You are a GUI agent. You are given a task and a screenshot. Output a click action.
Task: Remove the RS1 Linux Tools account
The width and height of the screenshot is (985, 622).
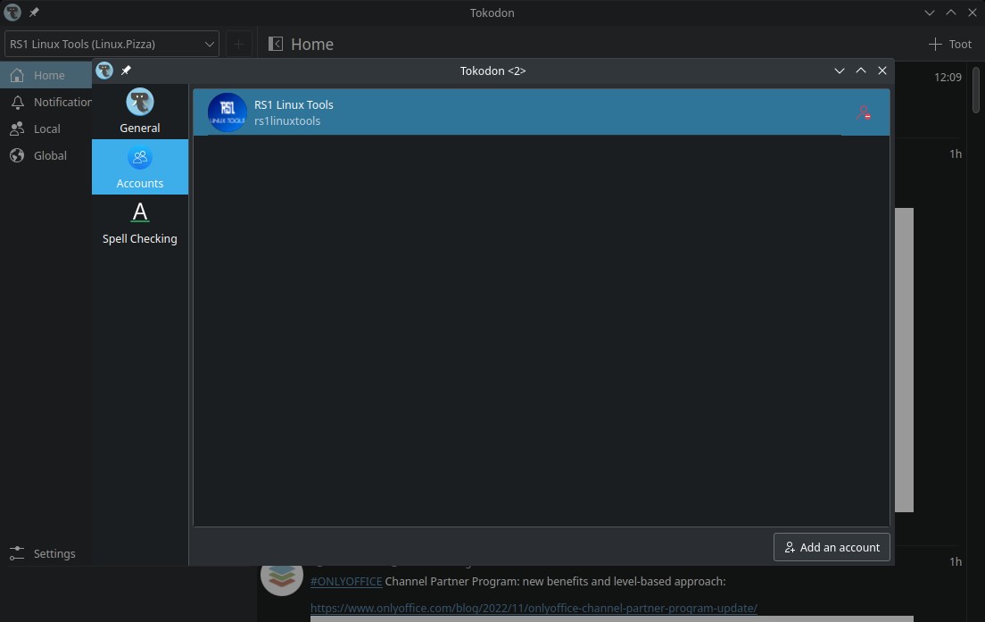[x=863, y=112]
